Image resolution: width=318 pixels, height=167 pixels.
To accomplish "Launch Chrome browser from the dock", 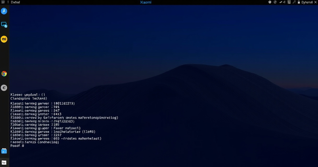I will (4, 74).
